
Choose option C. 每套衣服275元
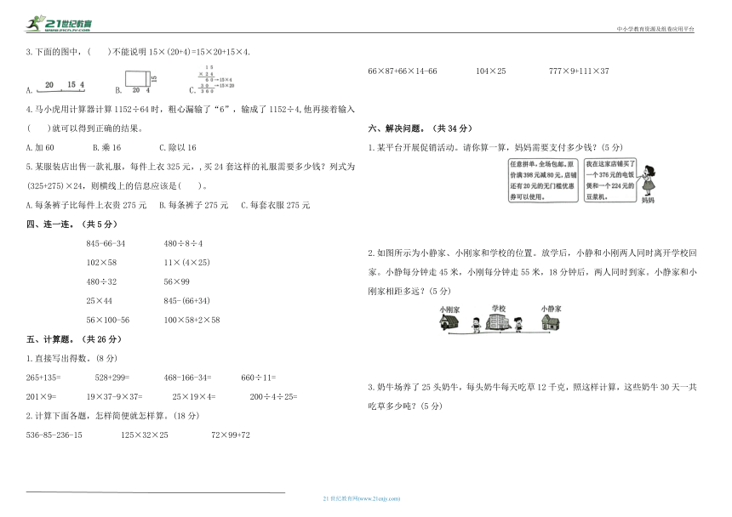276,205
